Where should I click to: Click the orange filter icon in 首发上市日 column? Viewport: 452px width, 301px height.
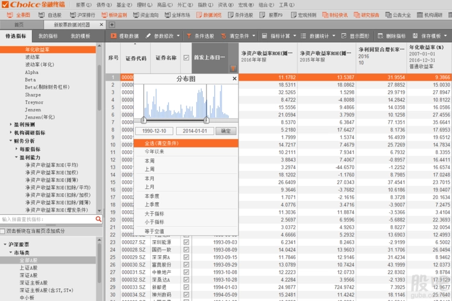coord(233,69)
